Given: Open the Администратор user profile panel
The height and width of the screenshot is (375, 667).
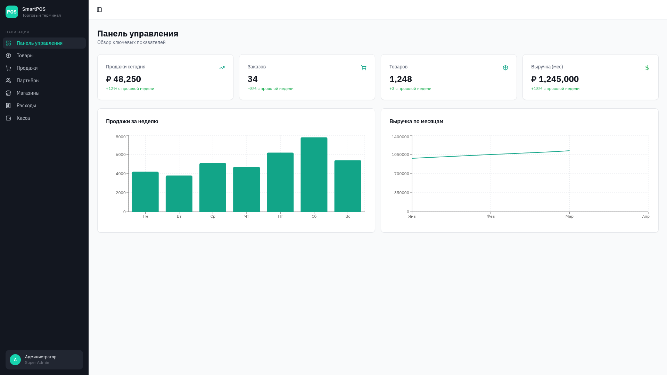Looking at the screenshot, I should pos(44,360).
